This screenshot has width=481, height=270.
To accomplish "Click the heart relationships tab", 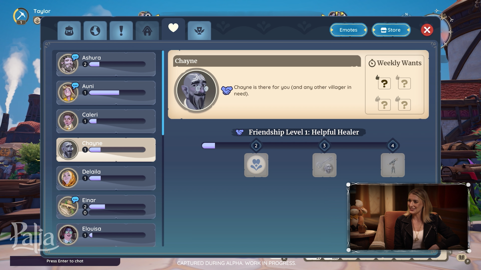I will [173, 28].
